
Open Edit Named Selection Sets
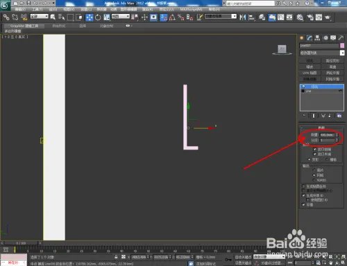pyautogui.click(x=200, y=17)
